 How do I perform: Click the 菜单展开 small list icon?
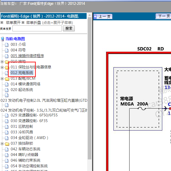coord(2,23)
